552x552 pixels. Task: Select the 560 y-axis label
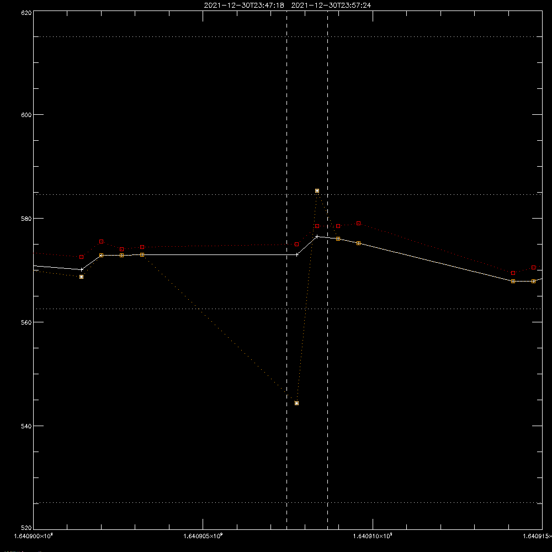(x=26, y=322)
